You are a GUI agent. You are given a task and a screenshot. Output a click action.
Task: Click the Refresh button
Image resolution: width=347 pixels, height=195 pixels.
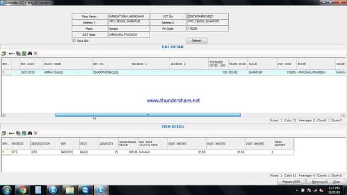click(197, 41)
